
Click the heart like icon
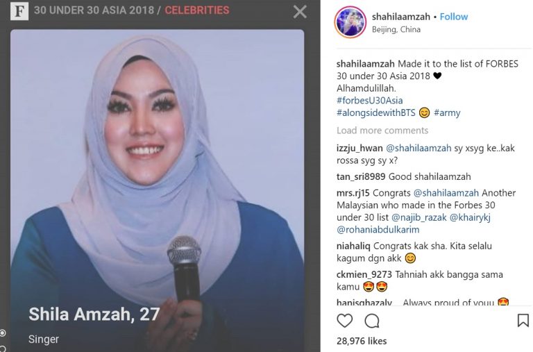click(344, 321)
